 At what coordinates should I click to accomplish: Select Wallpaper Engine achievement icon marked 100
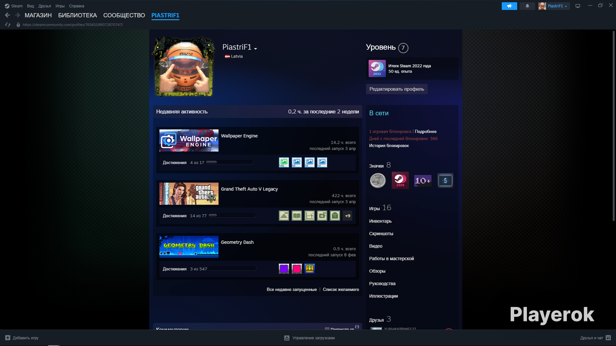pos(284,162)
